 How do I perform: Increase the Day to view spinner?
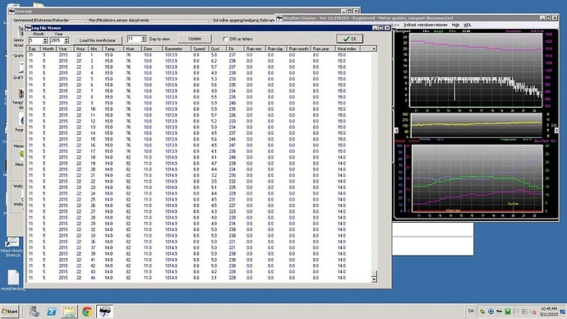click(144, 37)
